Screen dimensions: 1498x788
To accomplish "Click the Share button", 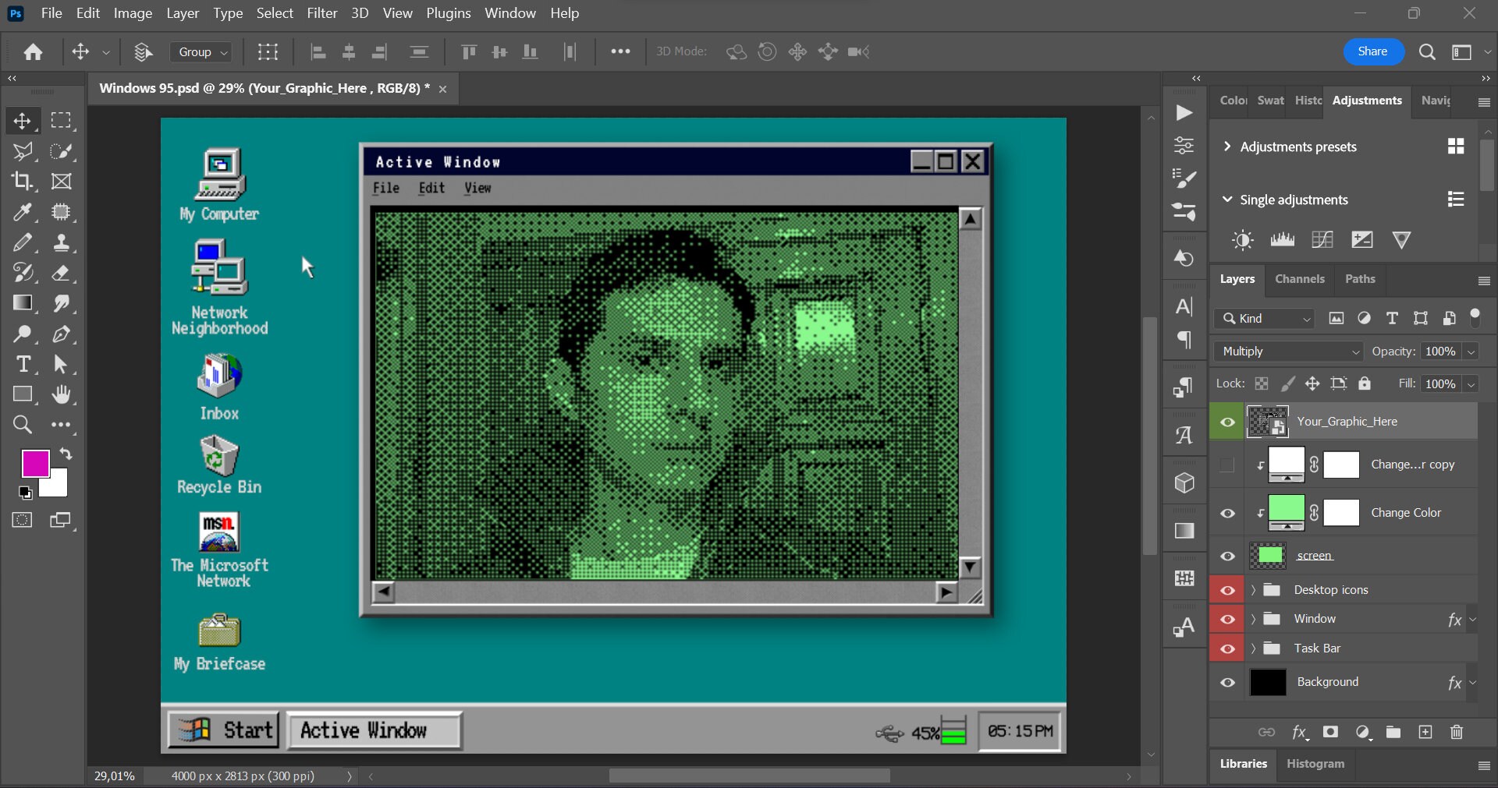I will (x=1372, y=51).
